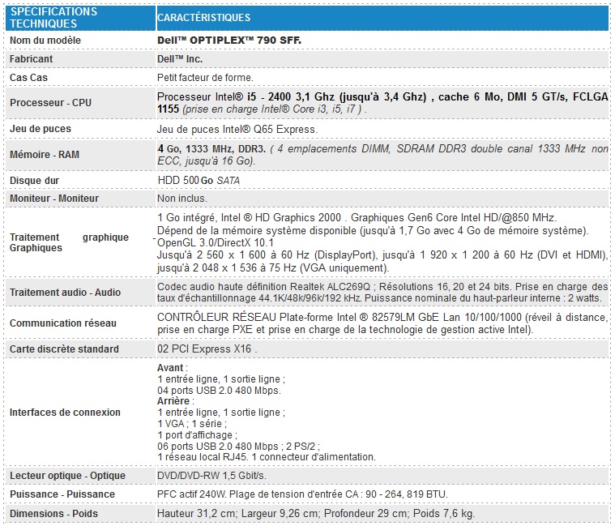Select the 'Mémoire - RAM' row label

click(x=45, y=154)
